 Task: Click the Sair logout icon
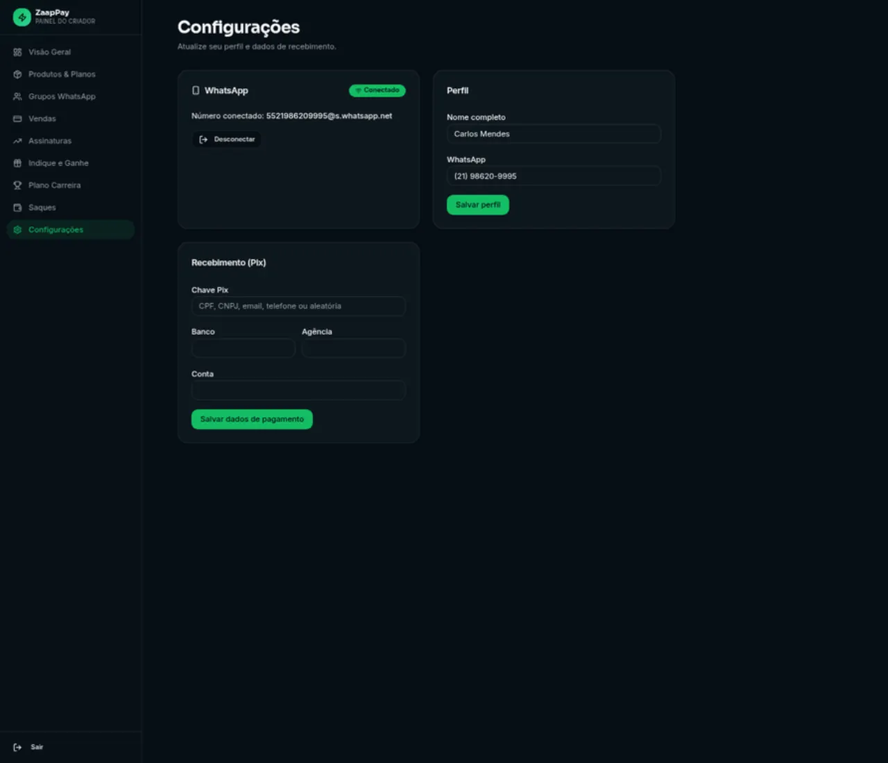tap(17, 747)
